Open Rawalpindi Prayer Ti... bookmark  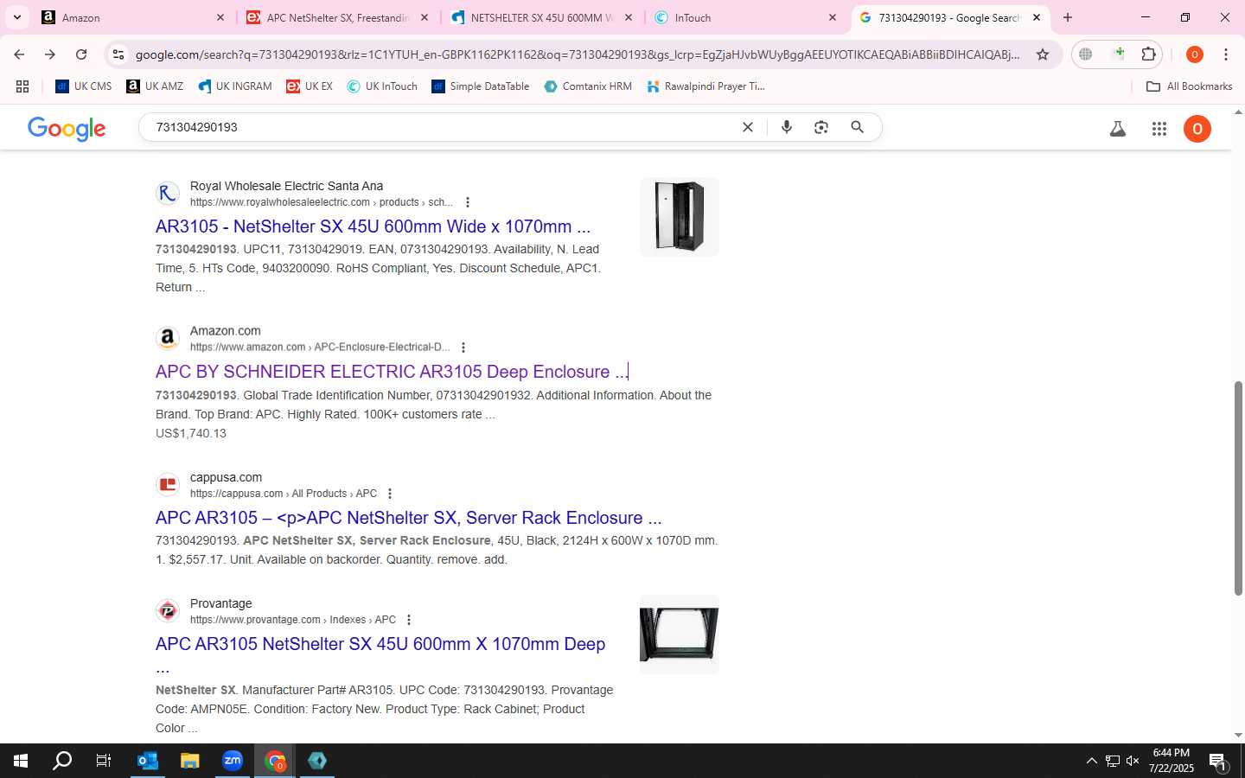tap(705, 86)
